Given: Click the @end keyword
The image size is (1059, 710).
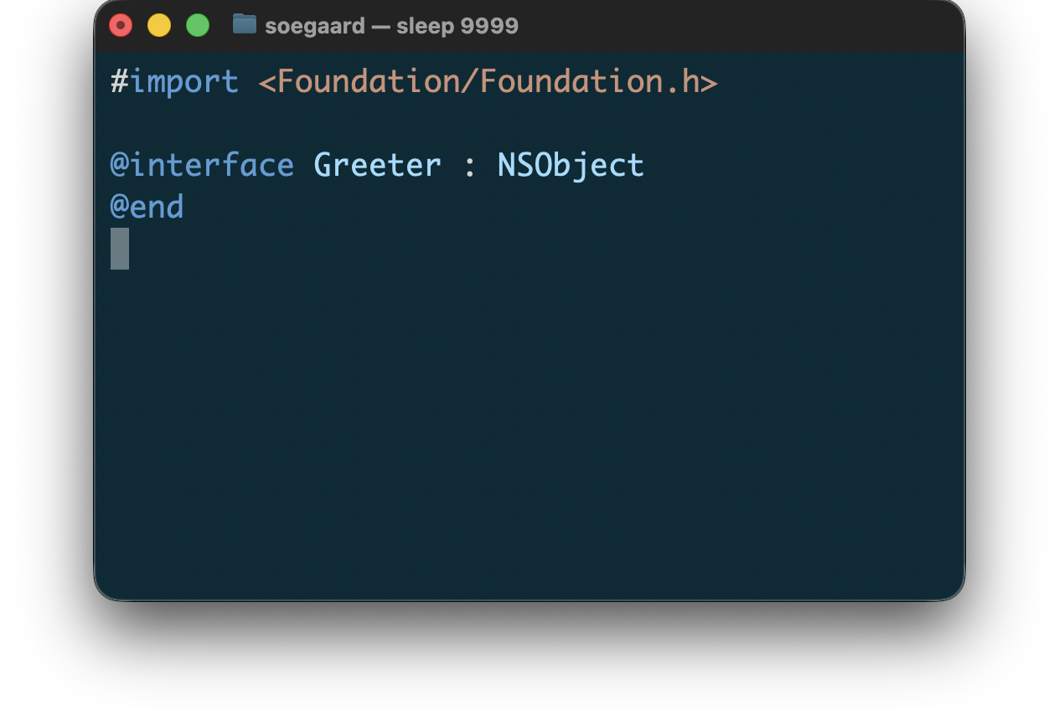Looking at the screenshot, I should [x=147, y=207].
